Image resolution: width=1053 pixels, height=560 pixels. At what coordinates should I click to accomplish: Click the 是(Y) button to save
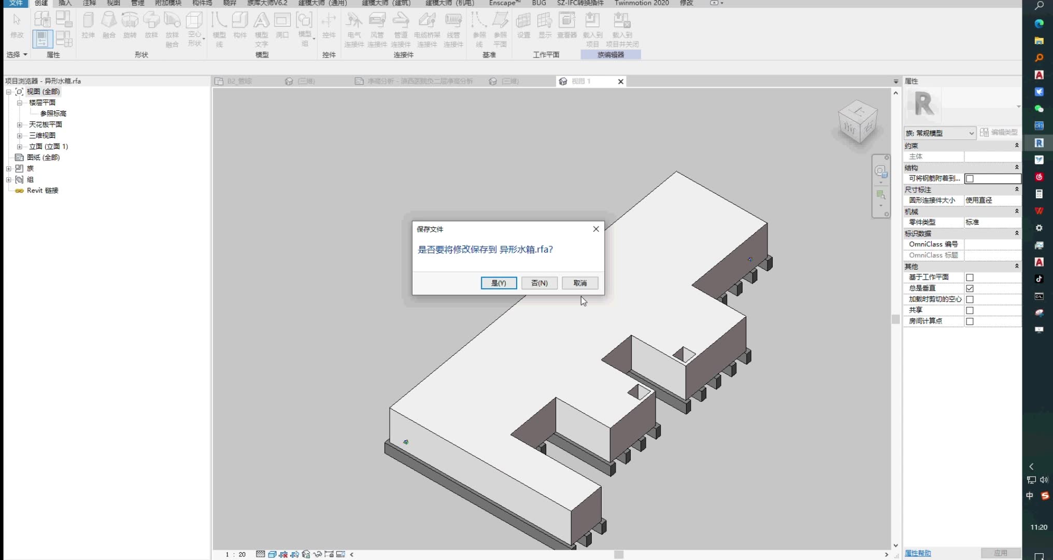coord(499,283)
